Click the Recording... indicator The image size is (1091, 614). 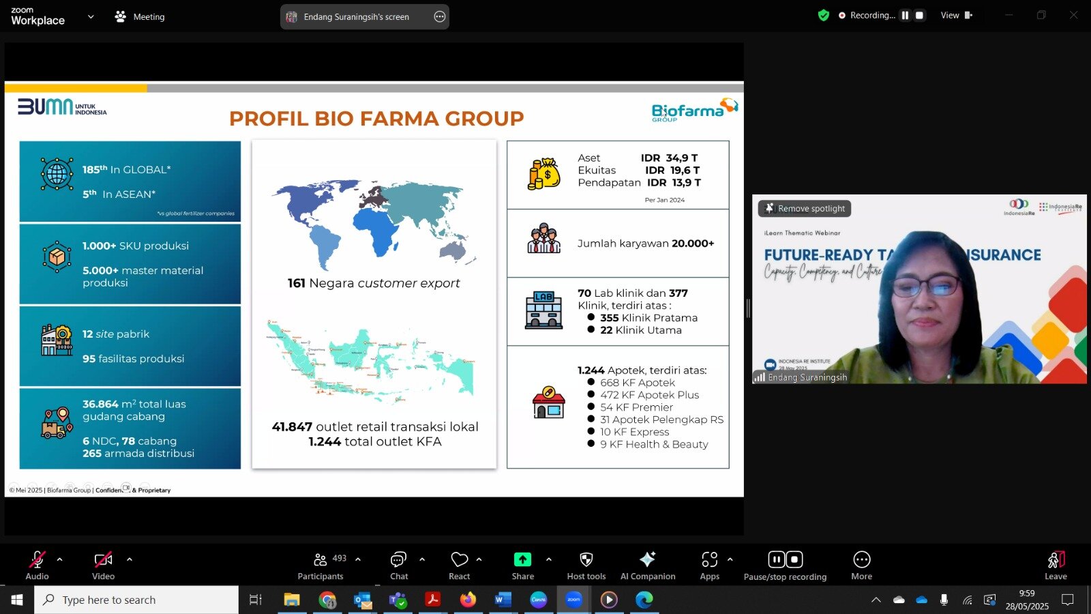click(x=867, y=15)
